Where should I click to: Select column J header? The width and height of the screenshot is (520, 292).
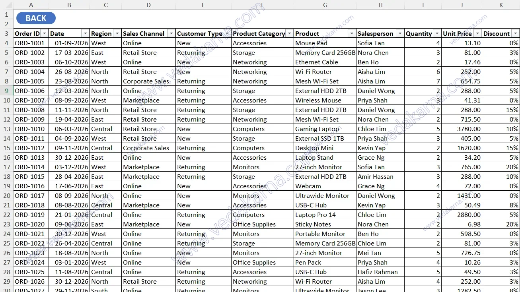click(x=462, y=5)
